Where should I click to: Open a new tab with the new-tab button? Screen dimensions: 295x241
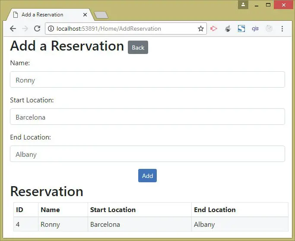tap(101, 15)
